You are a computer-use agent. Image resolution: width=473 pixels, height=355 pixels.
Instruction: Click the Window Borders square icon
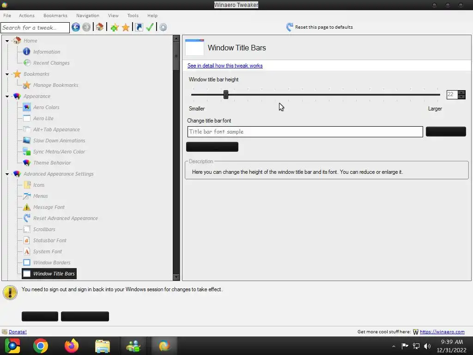(26, 263)
